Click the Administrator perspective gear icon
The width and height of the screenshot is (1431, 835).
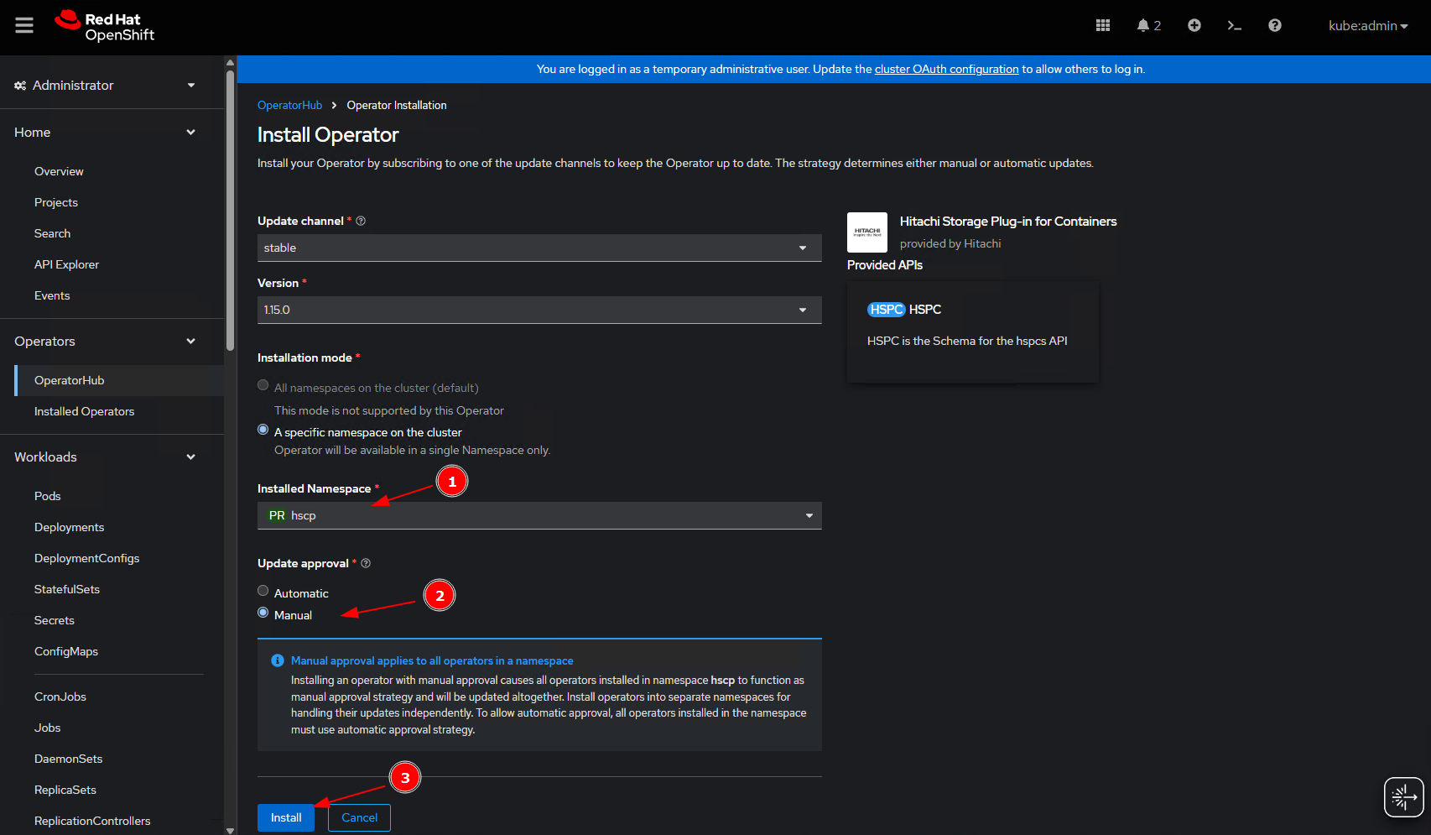(x=20, y=86)
